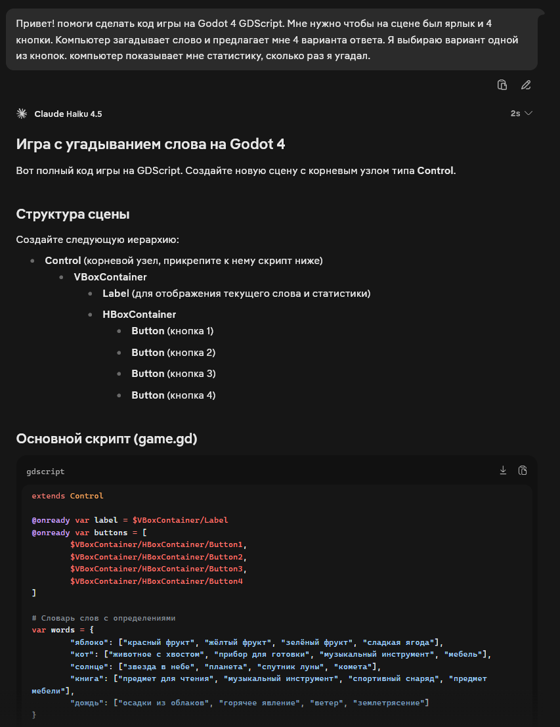560x727 pixels.
Task: Click the Claude starburst logo
Action: (22, 114)
